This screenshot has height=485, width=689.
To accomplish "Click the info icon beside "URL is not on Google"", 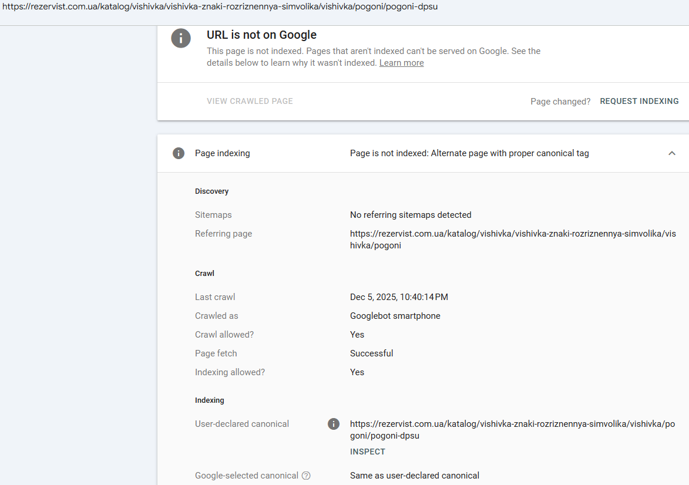I will [181, 39].
